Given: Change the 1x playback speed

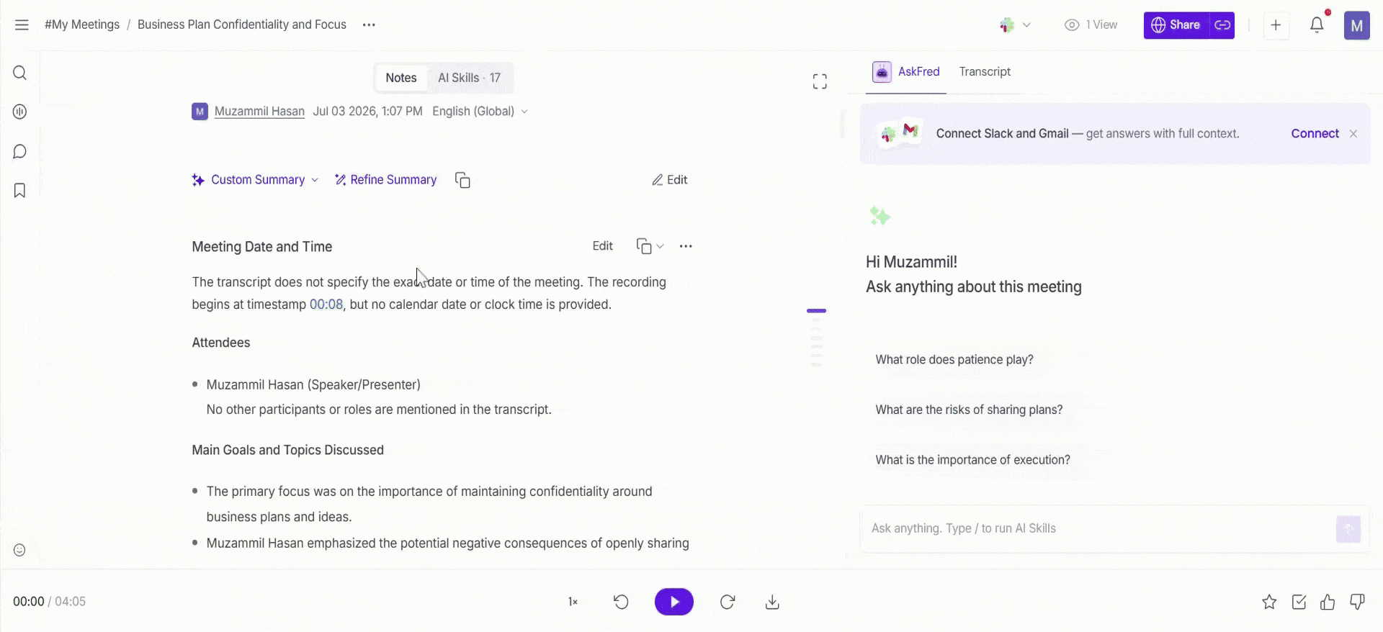Looking at the screenshot, I should 573,602.
